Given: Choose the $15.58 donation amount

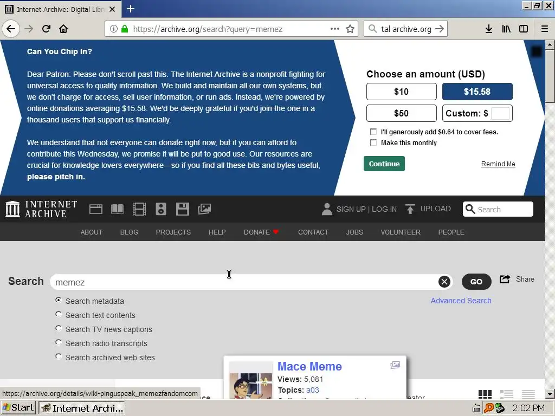Looking at the screenshot, I should click(477, 92).
